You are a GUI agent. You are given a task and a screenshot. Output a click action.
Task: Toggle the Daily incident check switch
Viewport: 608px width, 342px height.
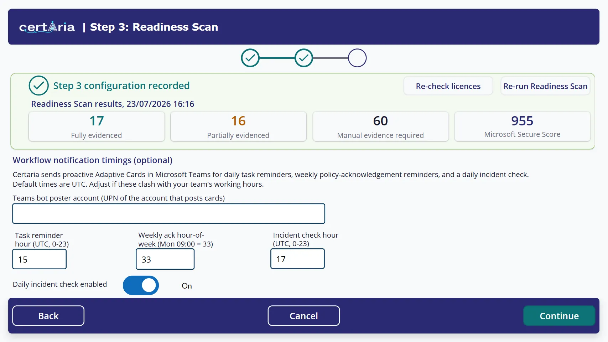141,285
